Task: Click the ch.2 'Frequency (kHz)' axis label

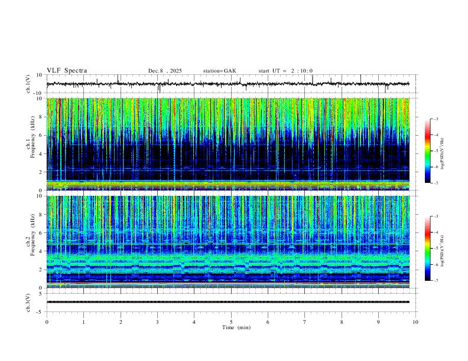Action: [32, 235]
